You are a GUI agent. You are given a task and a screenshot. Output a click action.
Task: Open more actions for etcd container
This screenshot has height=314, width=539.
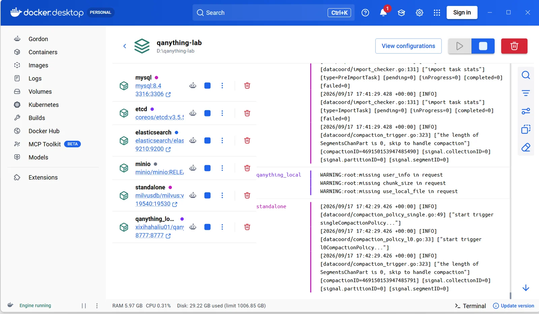pyautogui.click(x=222, y=113)
